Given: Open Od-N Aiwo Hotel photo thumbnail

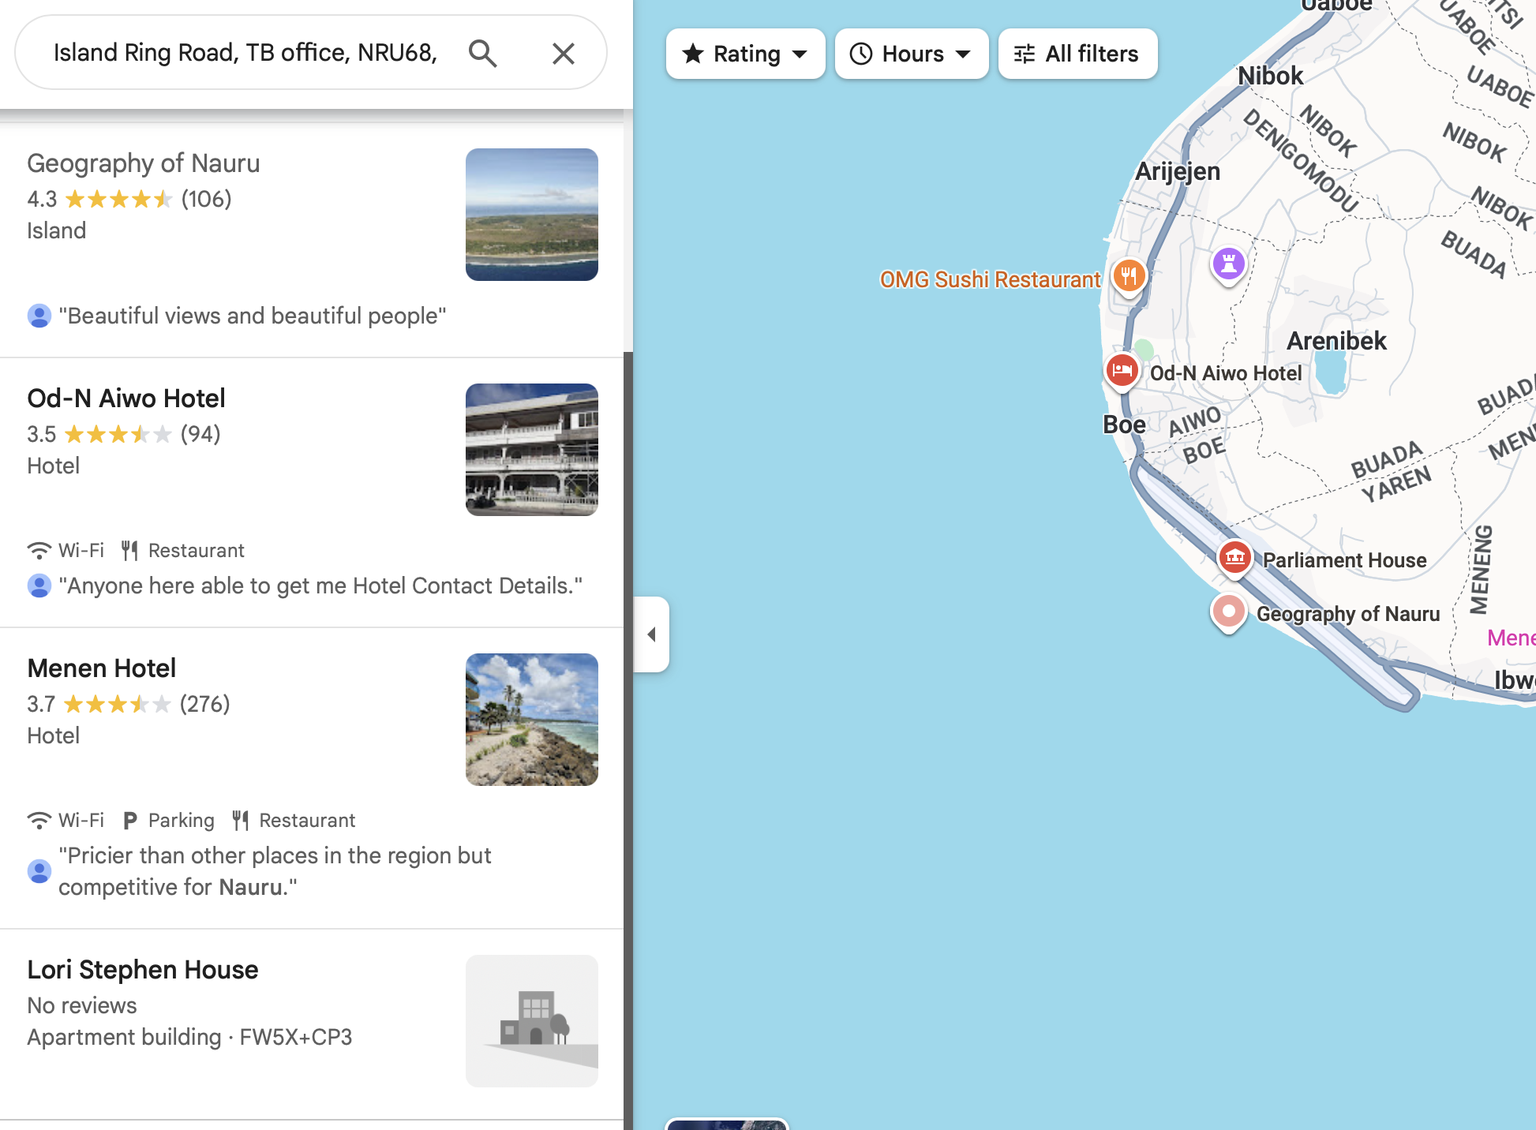Looking at the screenshot, I should (x=532, y=450).
